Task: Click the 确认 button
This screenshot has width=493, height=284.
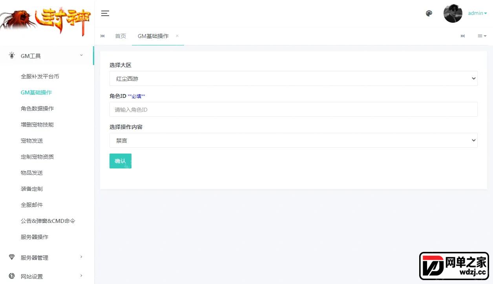Action: click(x=120, y=161)
